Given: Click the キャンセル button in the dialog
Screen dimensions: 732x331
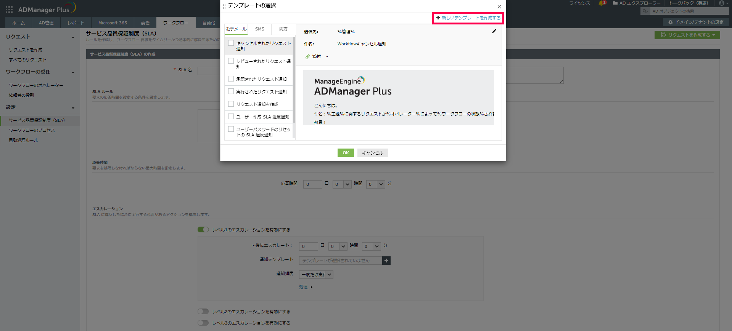Looking at the screenshot, I should [x=373, y=153].
